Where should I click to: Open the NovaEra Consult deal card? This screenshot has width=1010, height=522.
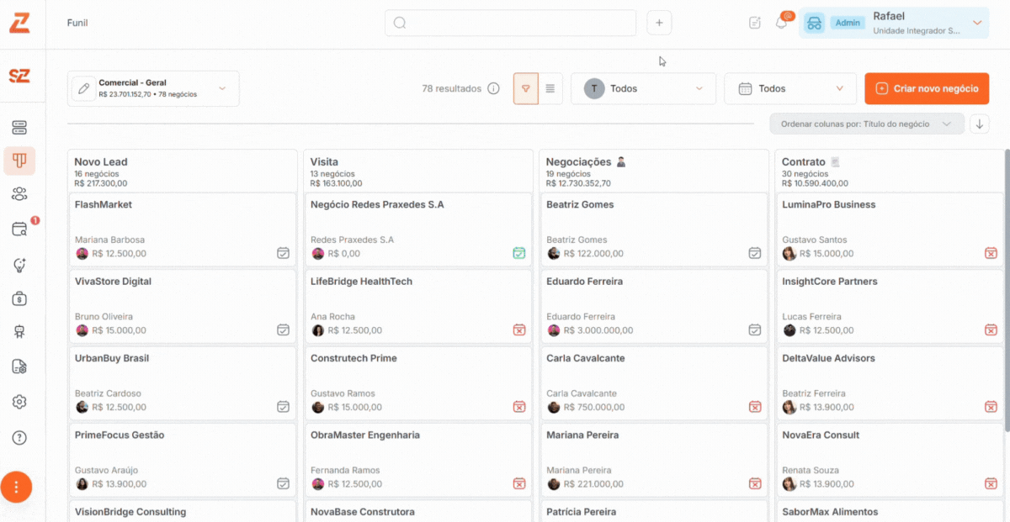(889, 459)
